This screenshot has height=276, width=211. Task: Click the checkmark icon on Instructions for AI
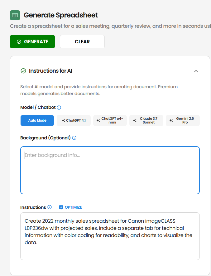coord(23,71)
